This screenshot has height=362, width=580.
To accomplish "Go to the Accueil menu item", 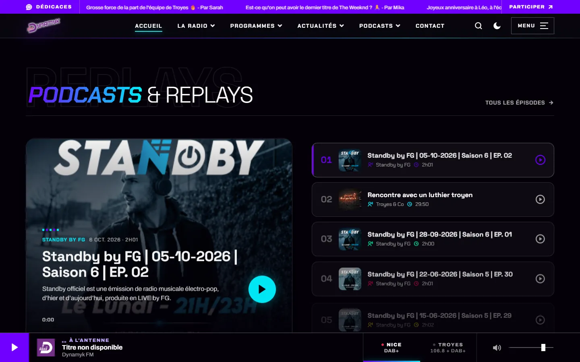I will point(148,26).
